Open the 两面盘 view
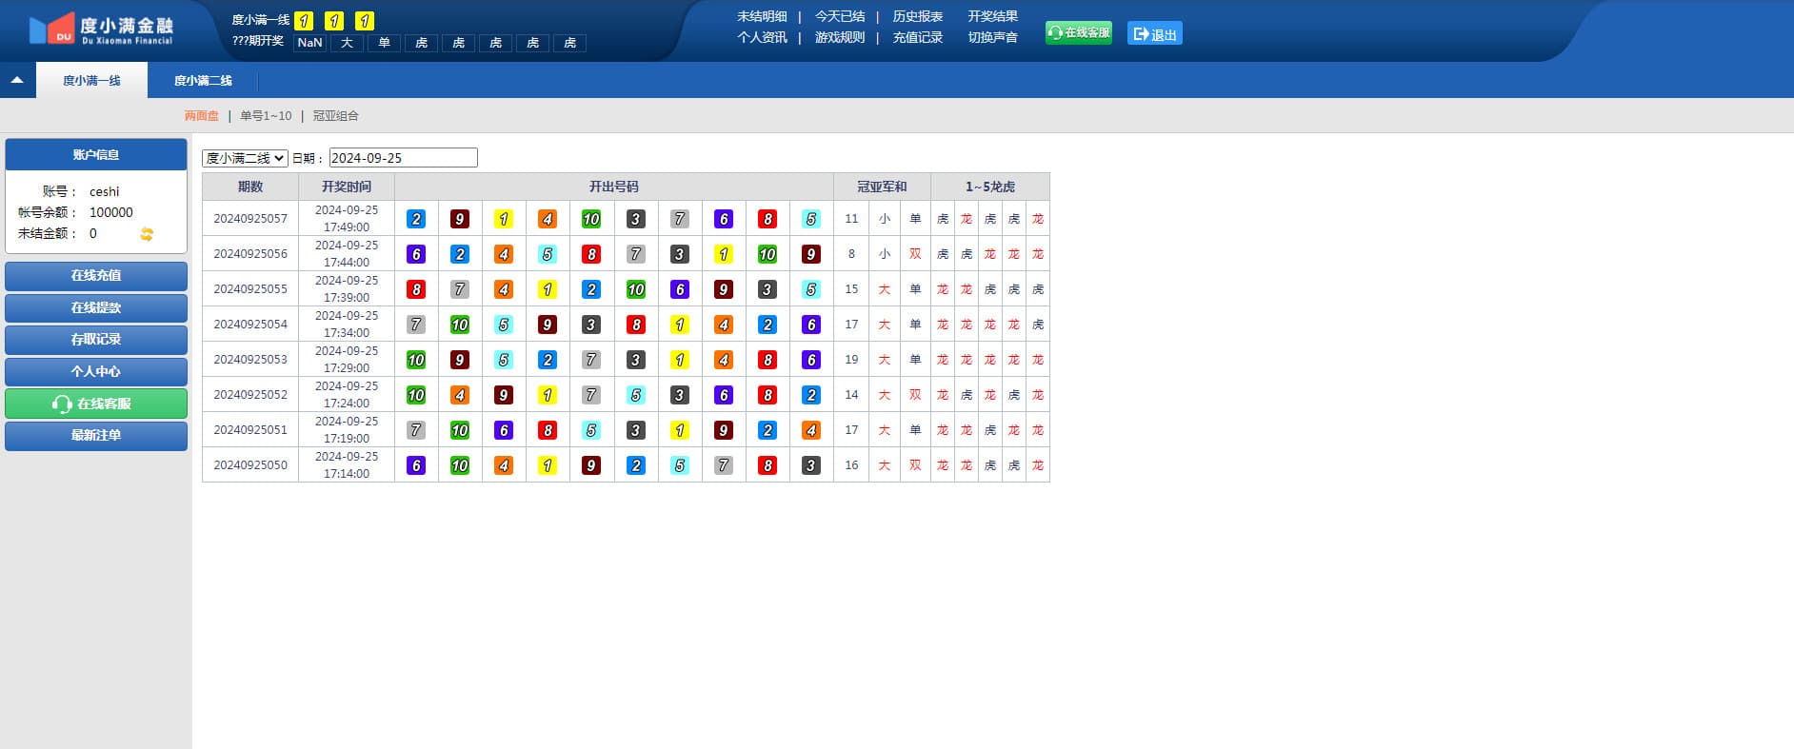 click(201, 116)
